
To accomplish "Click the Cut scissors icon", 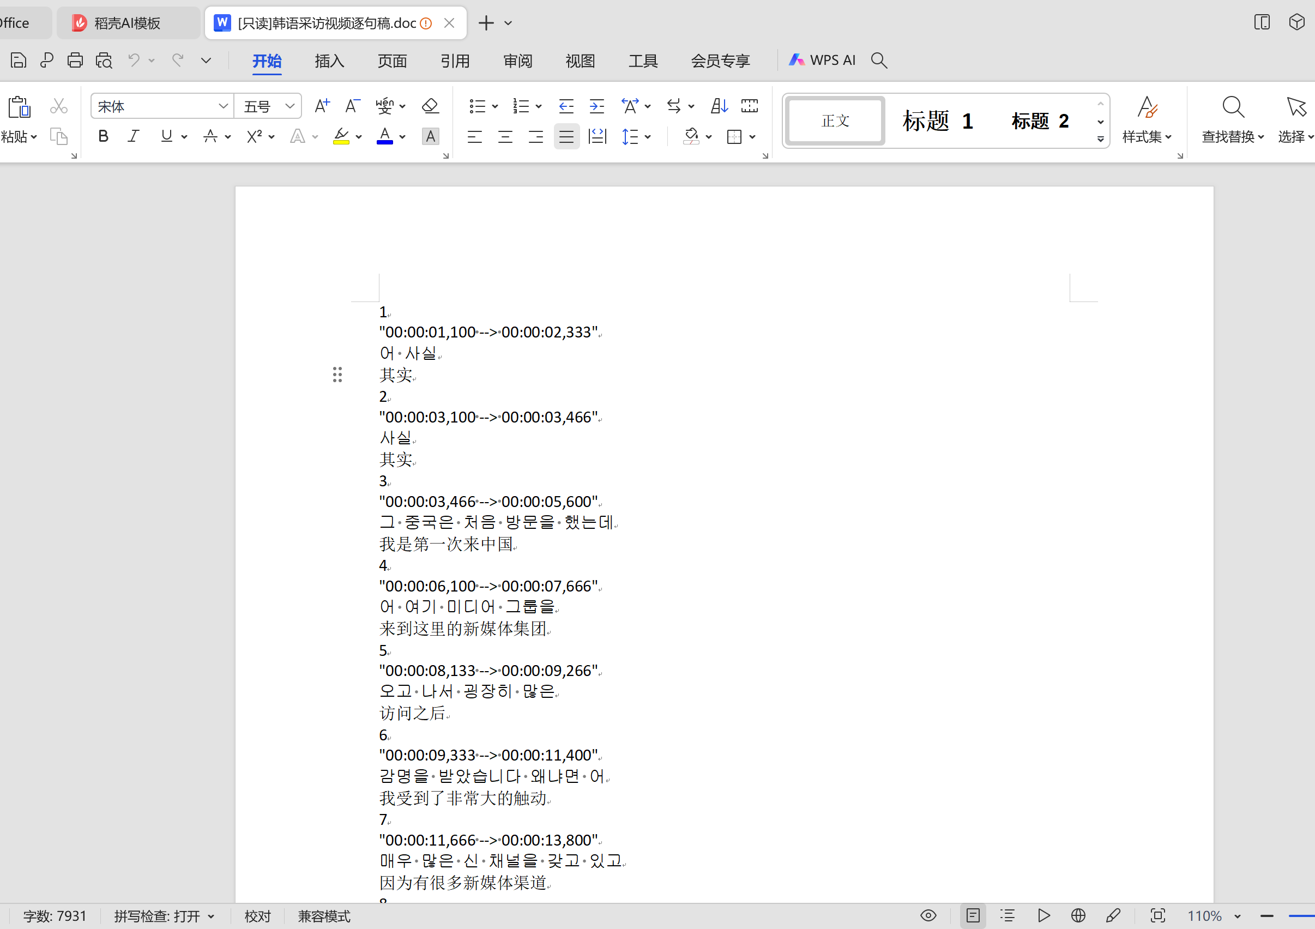I will tap(58, 106).
